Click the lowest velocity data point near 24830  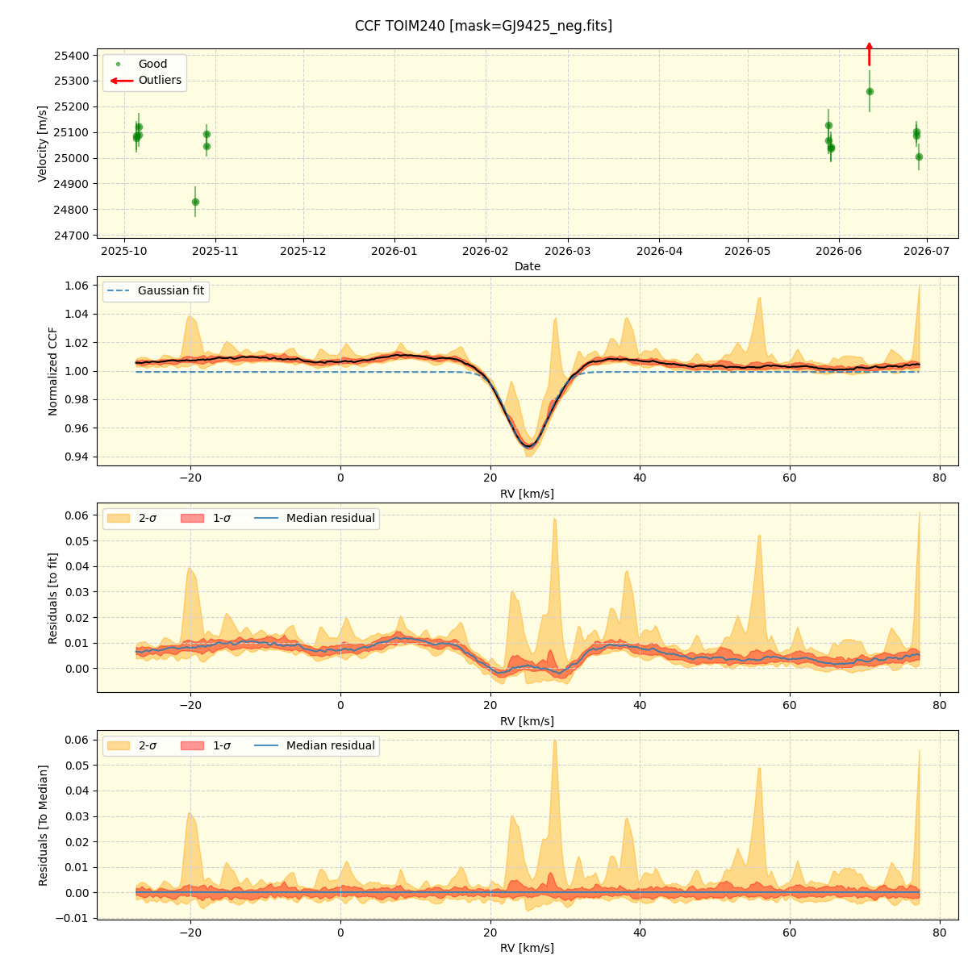coord(195,202)
